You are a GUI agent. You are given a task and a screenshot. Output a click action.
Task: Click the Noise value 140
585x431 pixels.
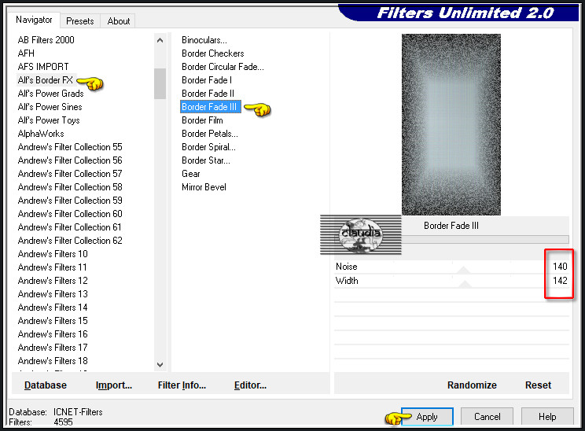[x=560, y=267]
